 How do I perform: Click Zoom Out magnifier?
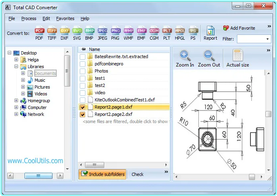point(209,59)
